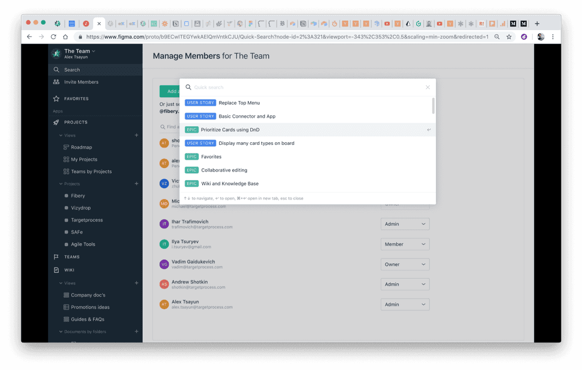Open Ihar Trafimovich's Admin role dropdown
Viewport: 582px width, 370px height.
coord(405,224)
